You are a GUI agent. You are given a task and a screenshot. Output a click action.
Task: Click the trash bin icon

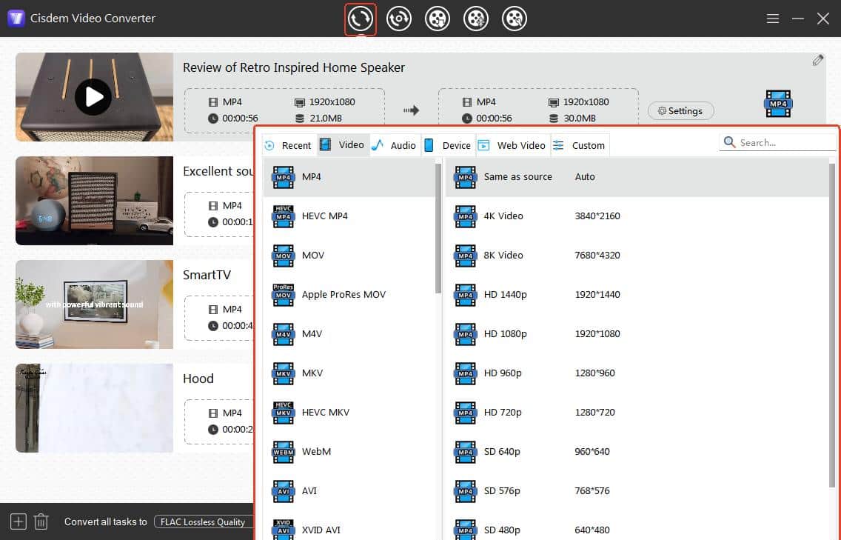coord(41,521)
